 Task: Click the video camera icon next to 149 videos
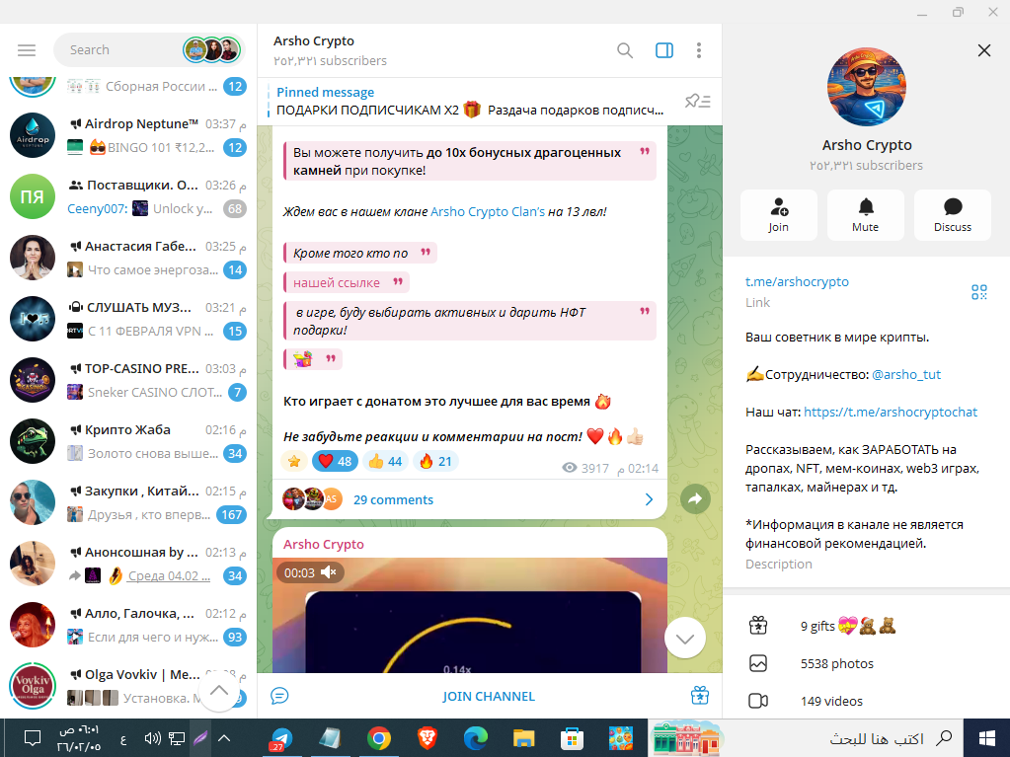[x=758, y=701]
